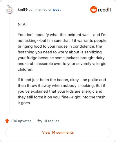Open the View 14 comments button
116x142 pixels.
pos(58,132)
